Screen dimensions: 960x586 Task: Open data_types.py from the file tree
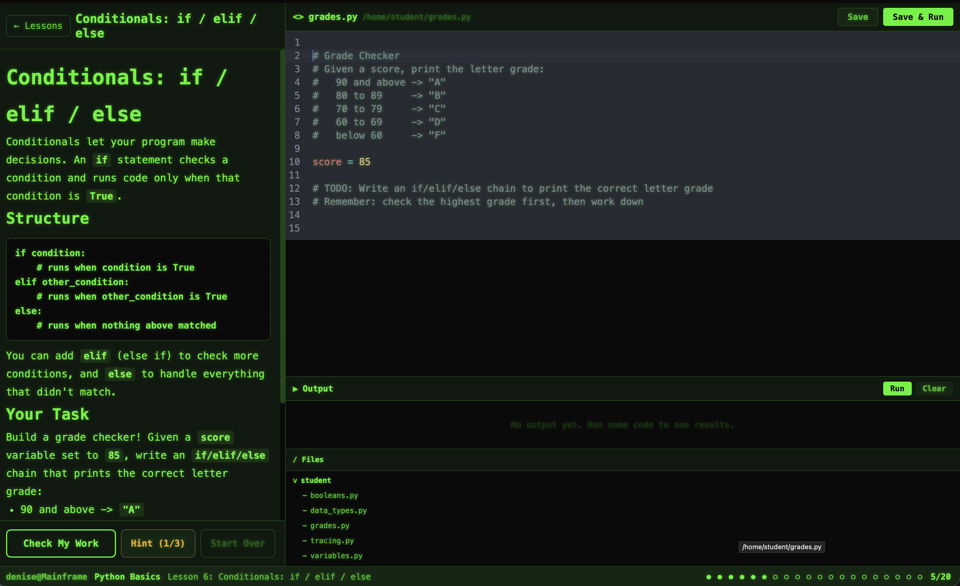338,510
